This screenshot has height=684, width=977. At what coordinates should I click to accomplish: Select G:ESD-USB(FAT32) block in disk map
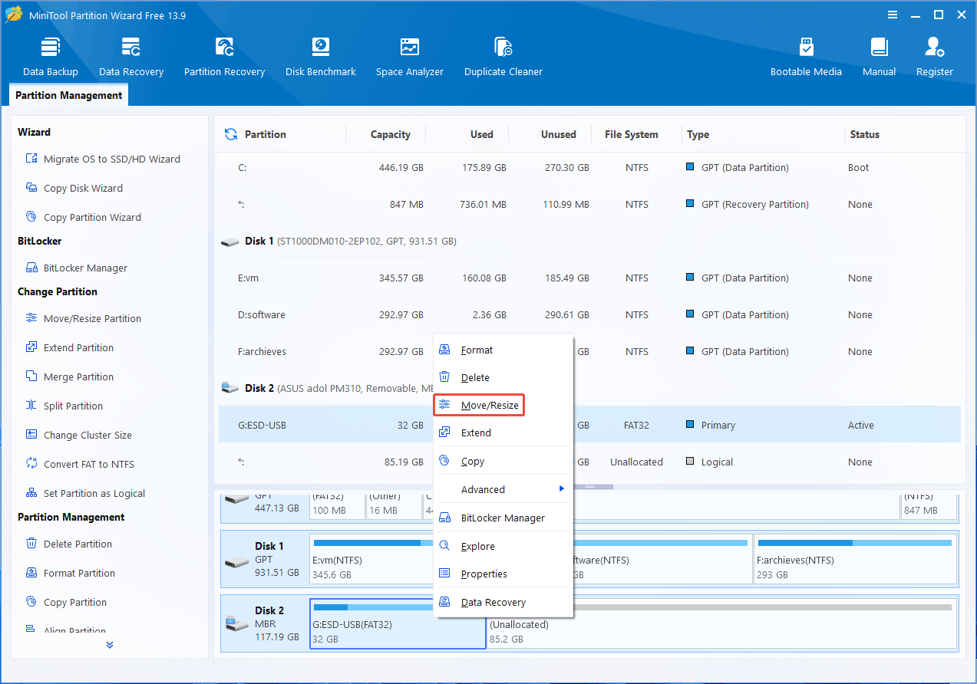(x=398, y=623)
